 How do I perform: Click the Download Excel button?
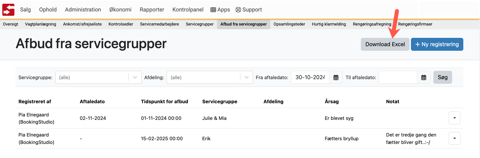coord(385,44)
